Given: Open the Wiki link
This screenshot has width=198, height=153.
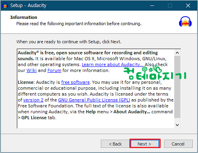Looking at the screenshot, I should point(32,70).
